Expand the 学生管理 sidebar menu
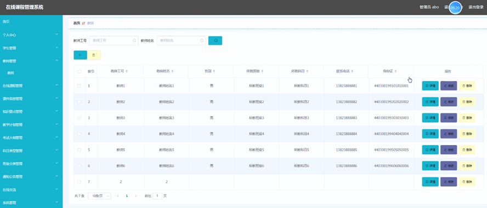487x208 pixels. [x=31, y=48]
